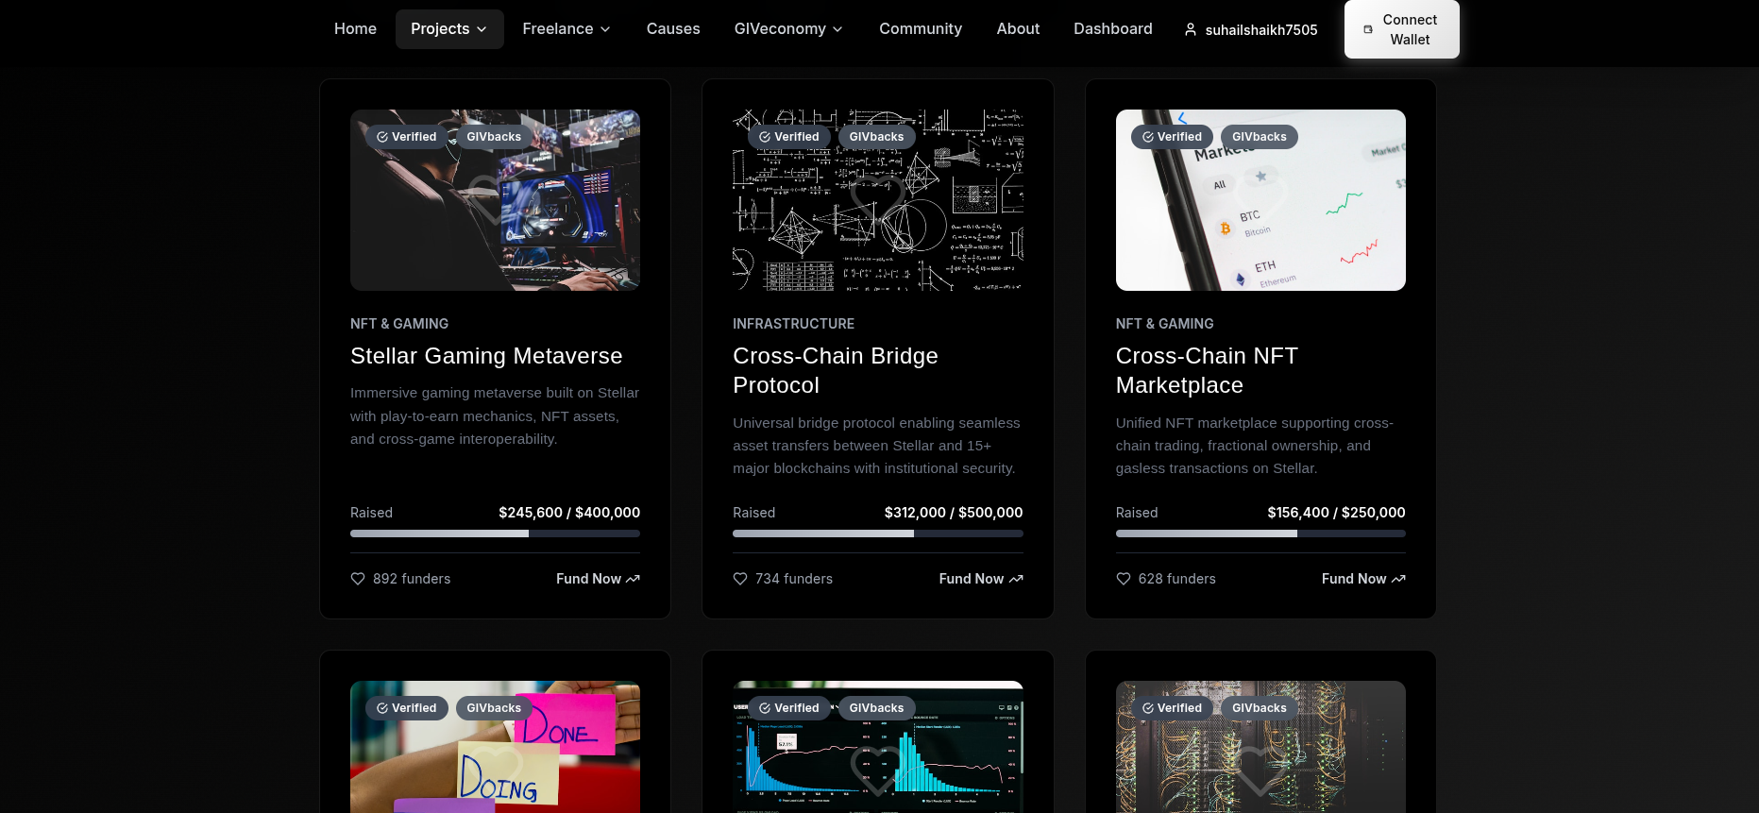The width and height of the screenshot is (1759, 813).
Task: Open the Cross-Chain Bridge Protocol title
Action: coord(836,370)
